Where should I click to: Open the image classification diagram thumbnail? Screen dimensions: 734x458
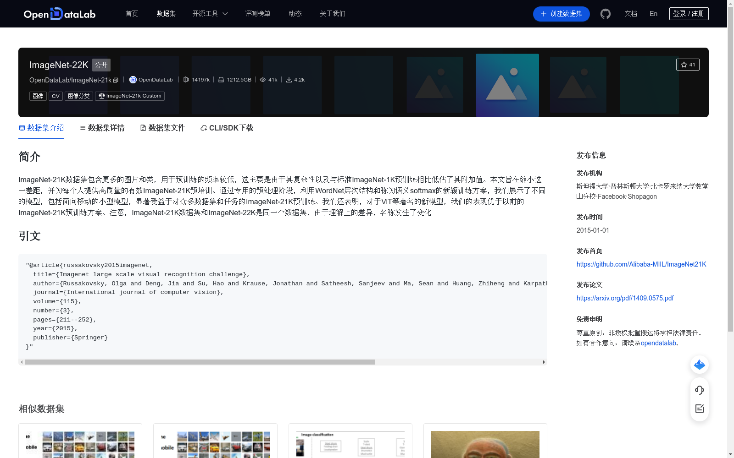coord(350,444)
